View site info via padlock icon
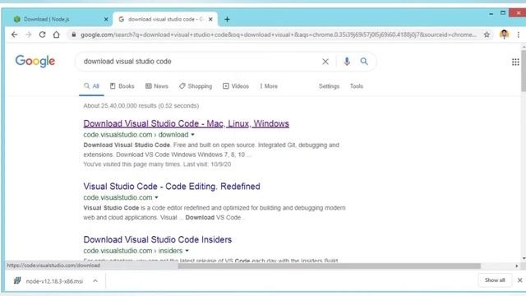The width and height of the screenshot is (526, 296). coord(73,35)
